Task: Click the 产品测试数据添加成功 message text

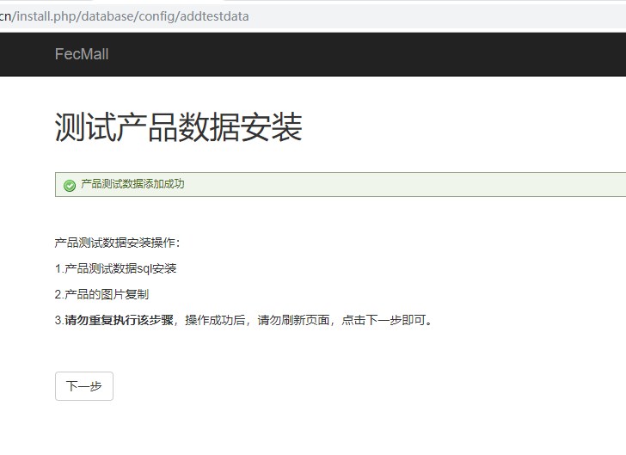Action: [x=132, y=184]
